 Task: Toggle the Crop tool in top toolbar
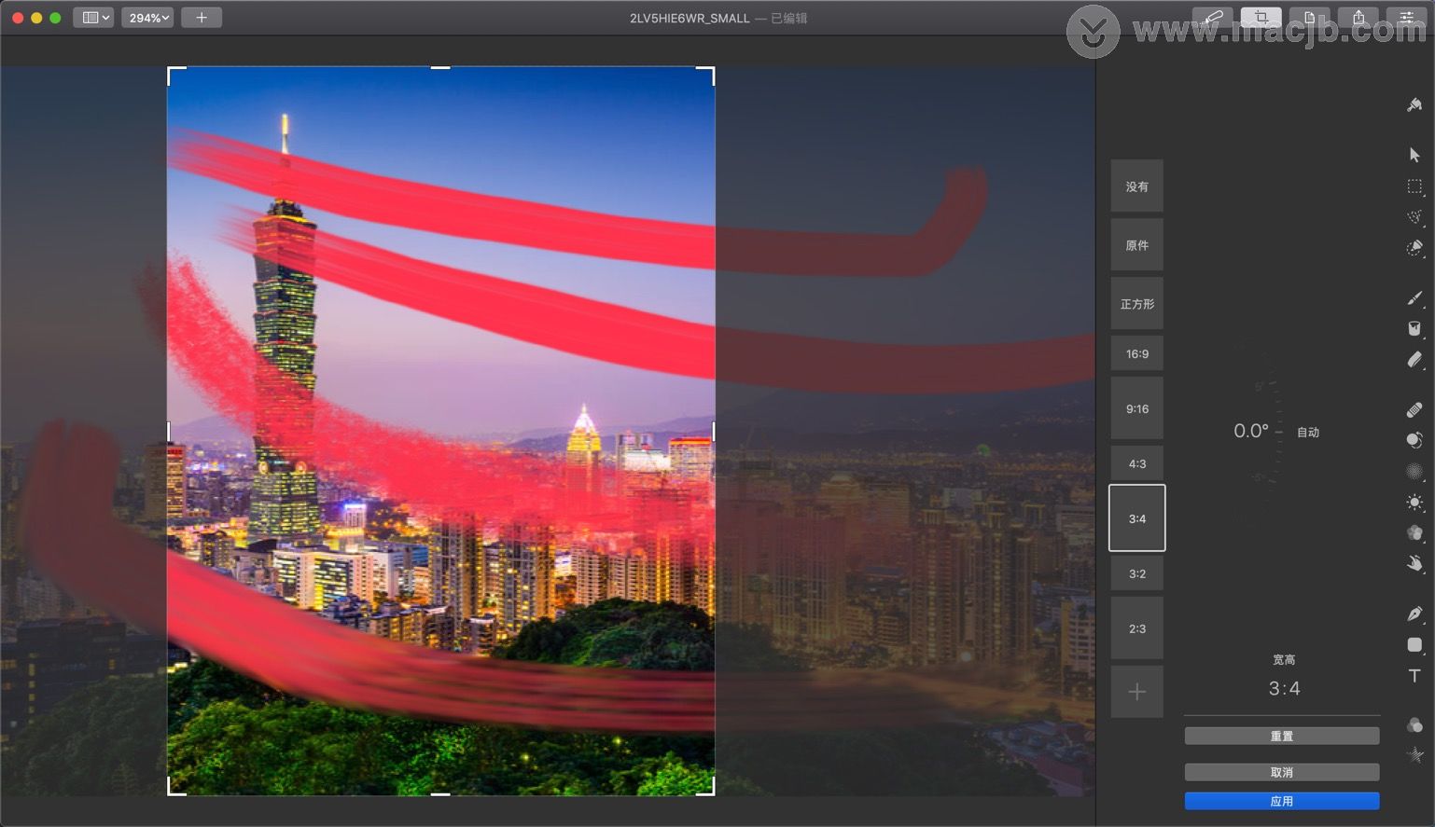click(x=1261, y=17)
